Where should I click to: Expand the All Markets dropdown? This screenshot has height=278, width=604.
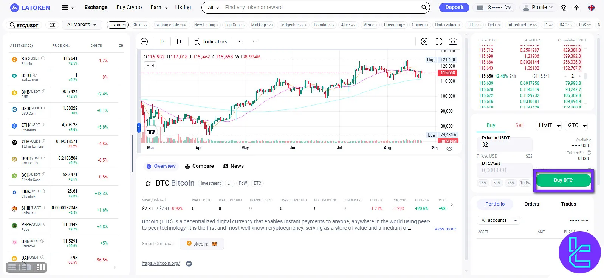(x=82, y=25)
